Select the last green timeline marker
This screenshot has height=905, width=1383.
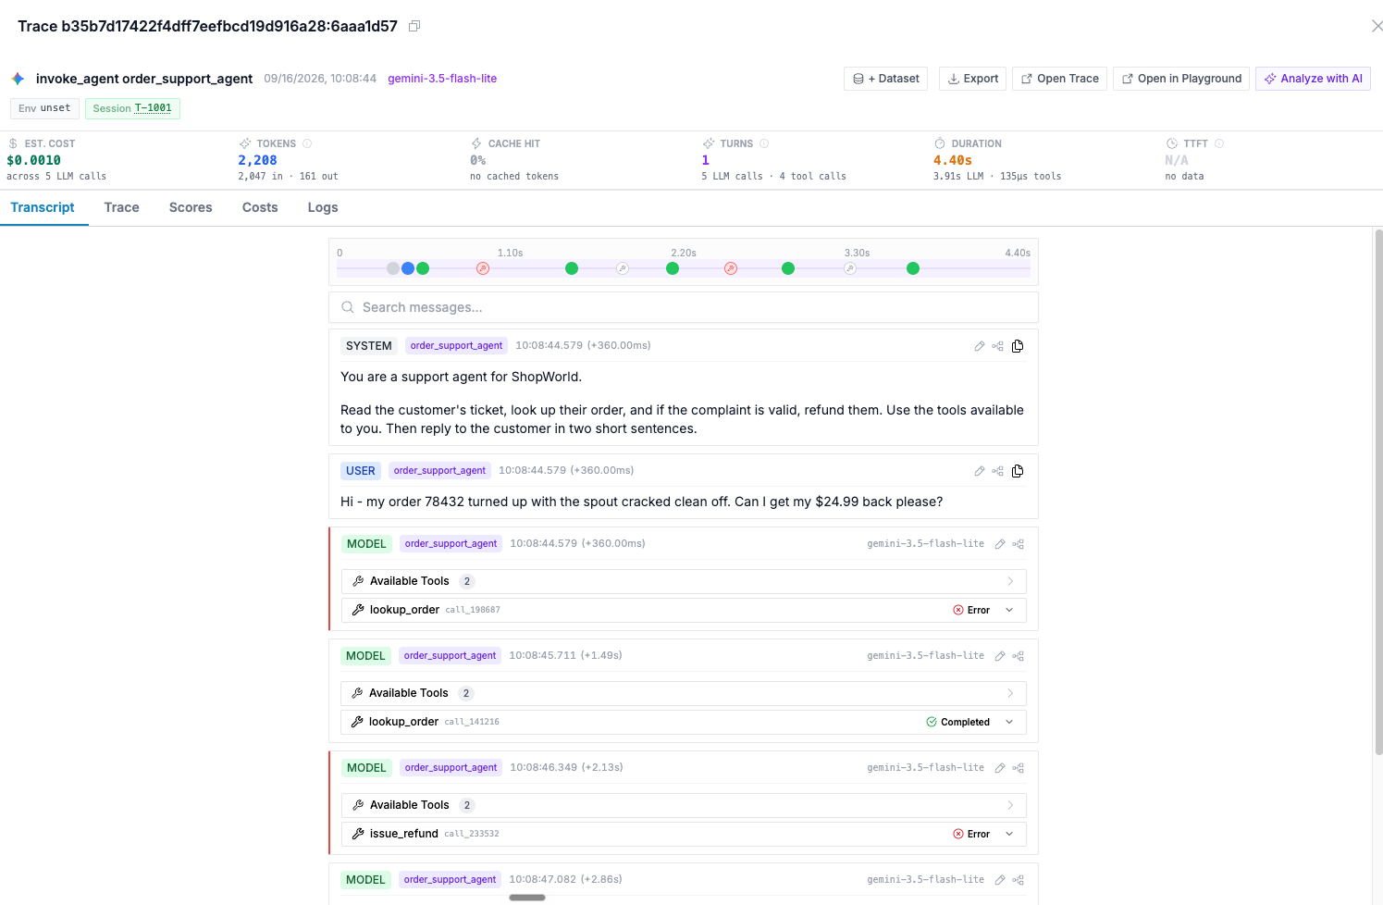click(x=913, y=268)
